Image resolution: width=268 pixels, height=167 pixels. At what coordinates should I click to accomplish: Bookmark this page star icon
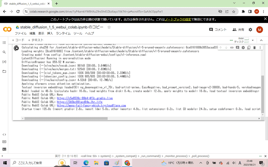[233, 12]
